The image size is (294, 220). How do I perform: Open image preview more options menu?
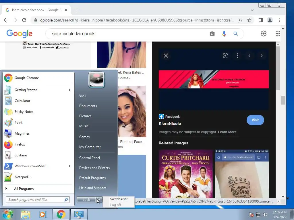[237, 56]
